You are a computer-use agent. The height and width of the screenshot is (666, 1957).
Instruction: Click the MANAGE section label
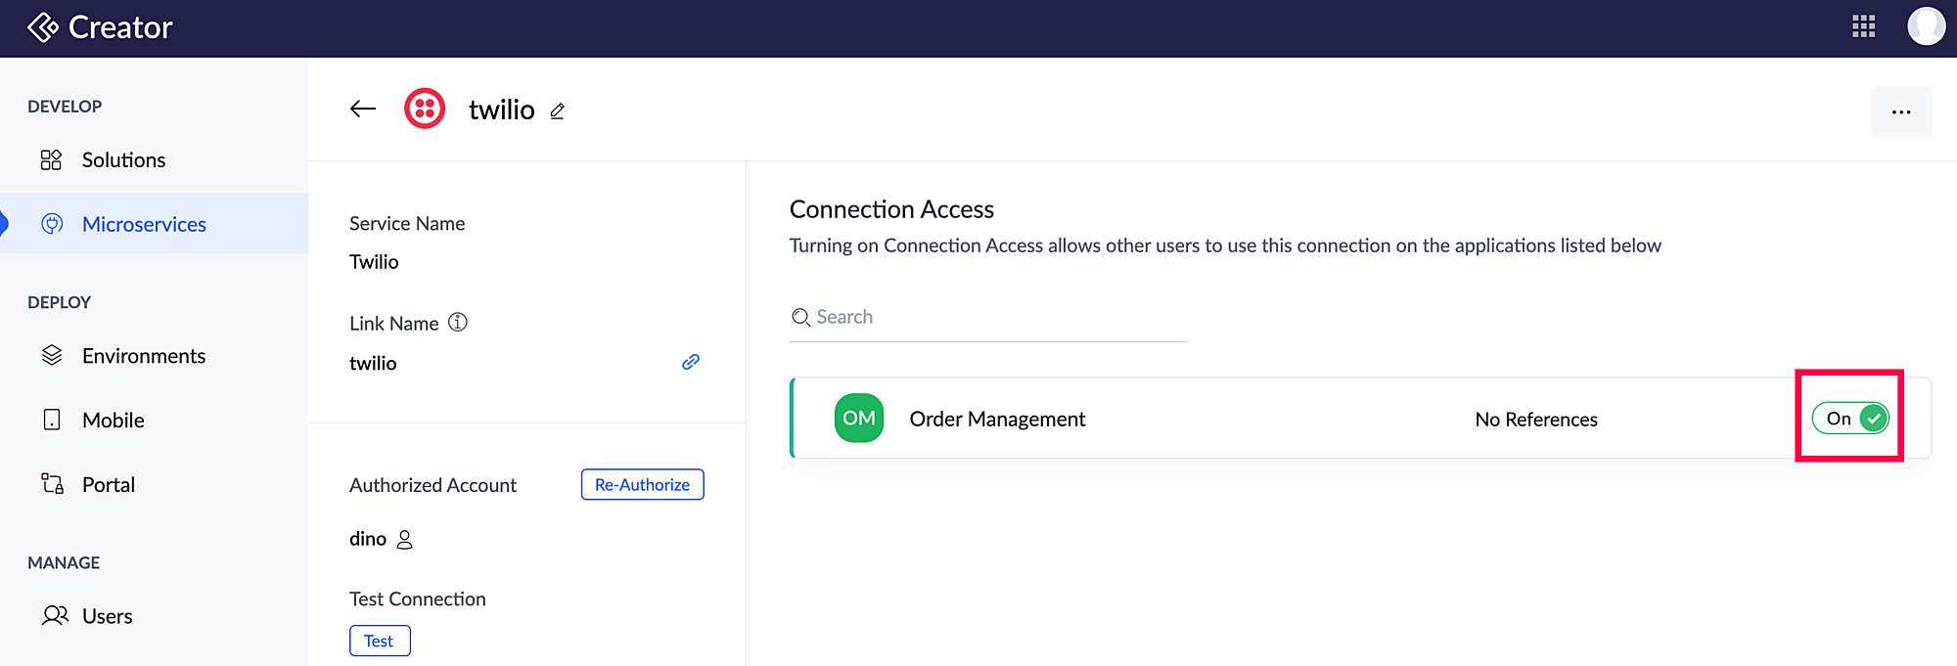click(x=64, y=562)
